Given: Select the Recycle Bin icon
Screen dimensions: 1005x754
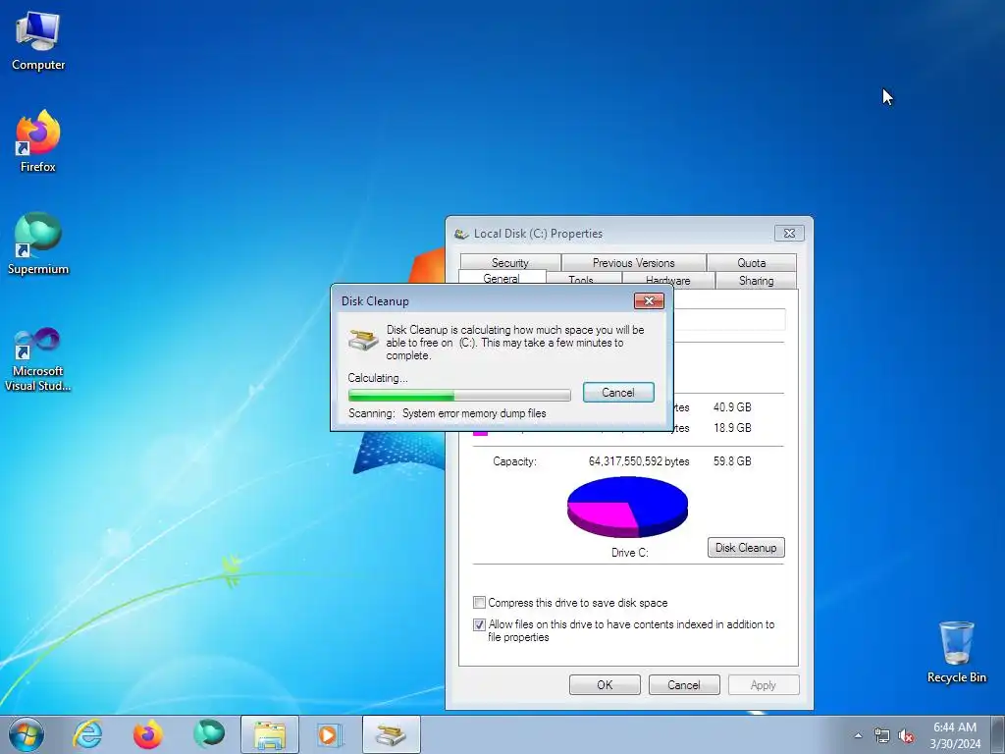Looking at the screenshot, I should click(x=956, y=652).
